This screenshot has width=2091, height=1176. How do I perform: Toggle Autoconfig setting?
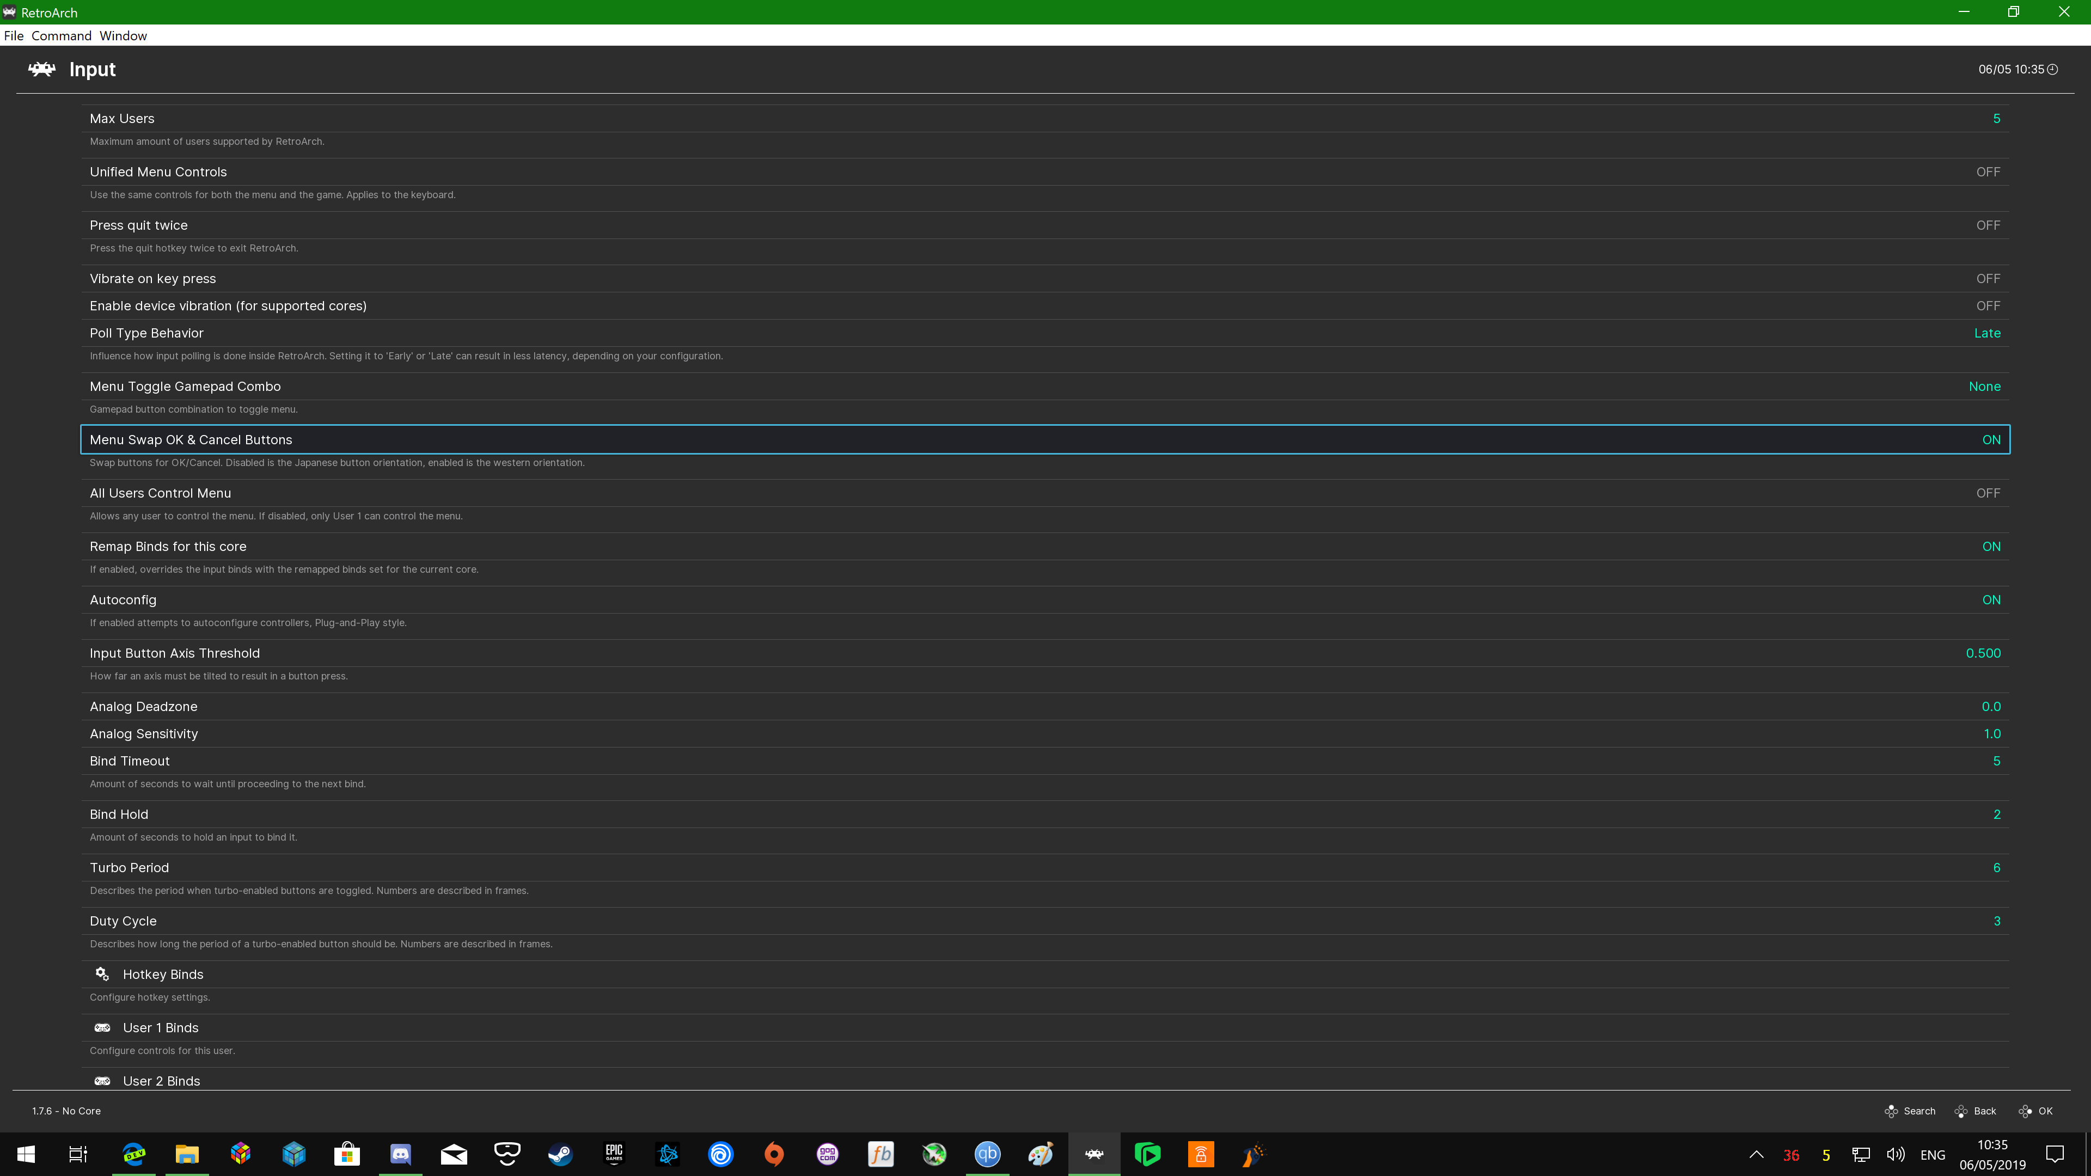tap(1045, 600)
